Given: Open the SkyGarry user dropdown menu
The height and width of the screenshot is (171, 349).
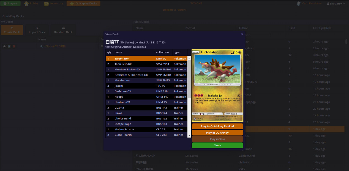Looking at the screenshot, I should pyautogui.click(x=336, y=4).
